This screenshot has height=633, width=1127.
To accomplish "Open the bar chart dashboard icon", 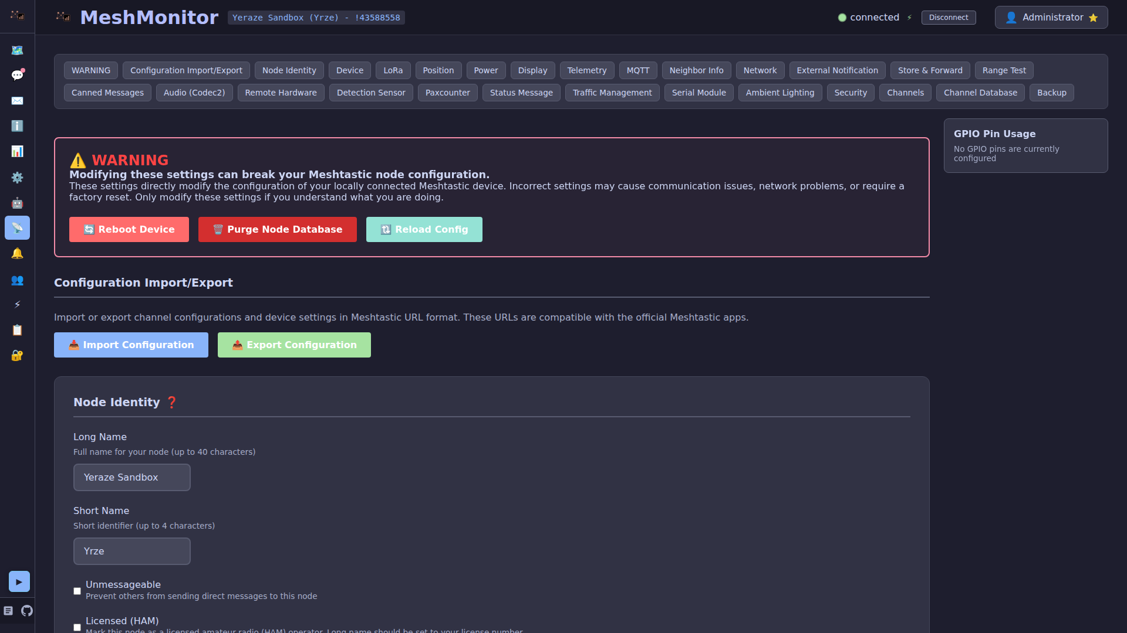I will (x=17, y=152).
